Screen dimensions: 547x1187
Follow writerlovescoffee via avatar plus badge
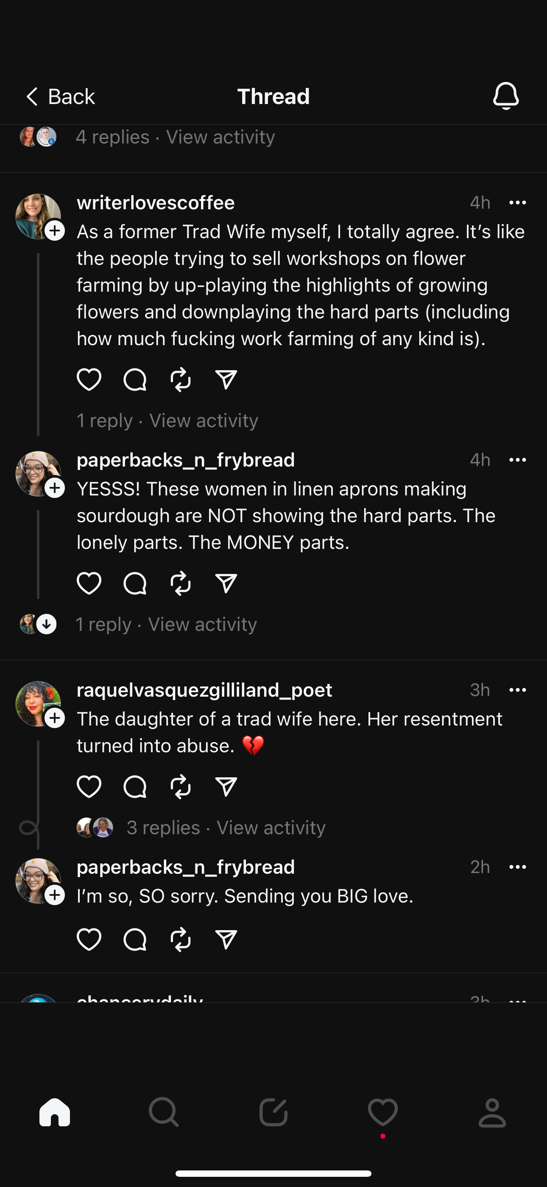pyautogui.click(x=55, y=231)
